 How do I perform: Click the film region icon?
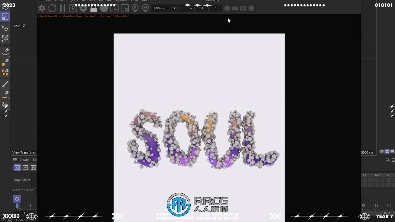pyautogui.click(x=125, y=8)
